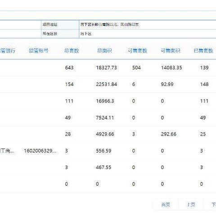Select the 已售套数 column header
This screenshot has height=216, width=216.
coord(203,50)
